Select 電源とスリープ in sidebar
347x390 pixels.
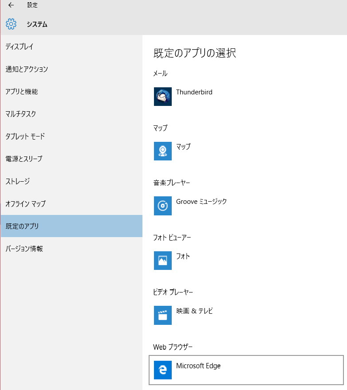pos(71,159)
